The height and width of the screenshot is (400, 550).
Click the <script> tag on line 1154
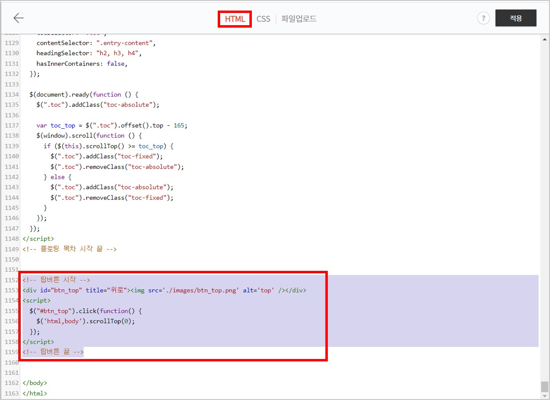coord(37,301)
